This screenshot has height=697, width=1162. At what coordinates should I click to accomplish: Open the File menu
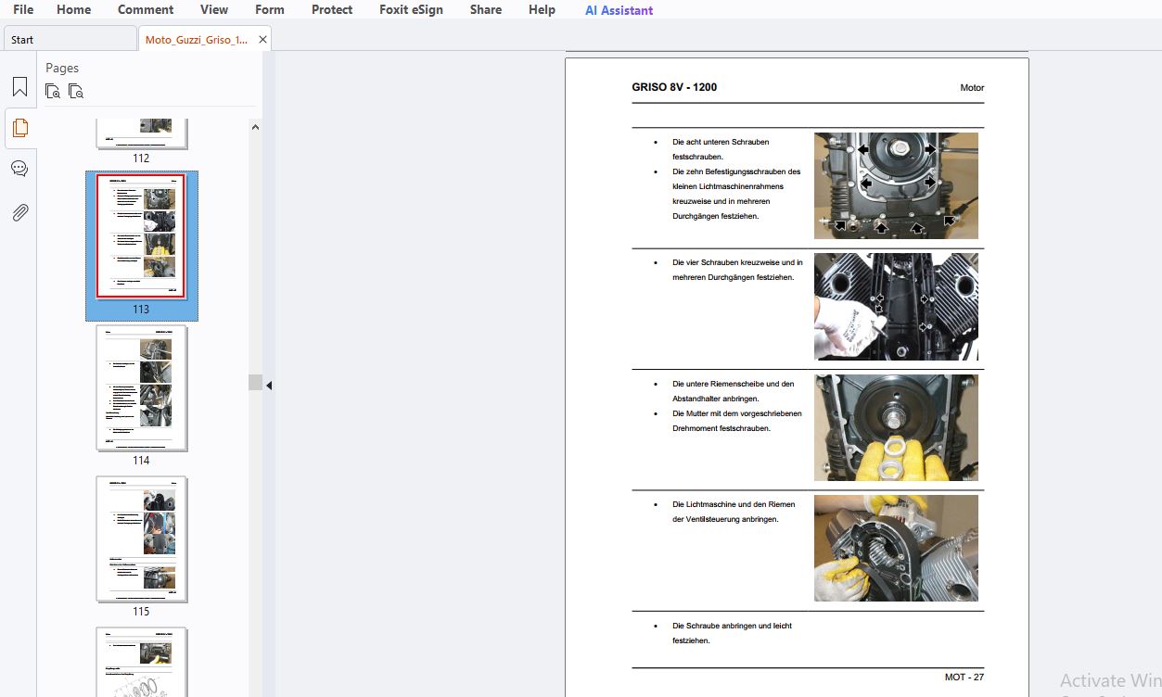(23, 9)
